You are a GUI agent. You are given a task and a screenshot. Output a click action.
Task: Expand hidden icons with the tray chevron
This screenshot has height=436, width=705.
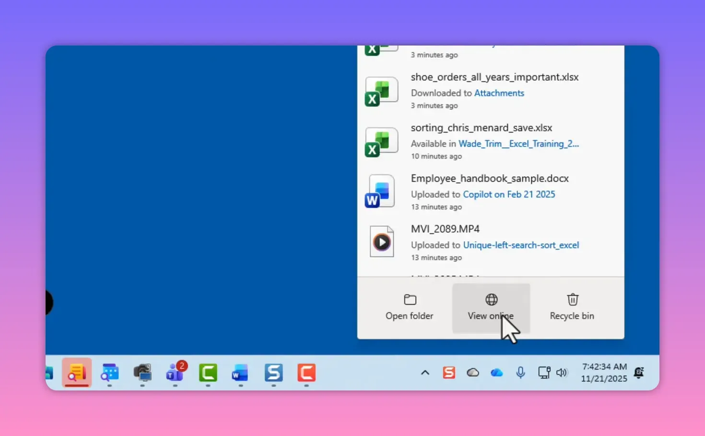click(425, 372)
